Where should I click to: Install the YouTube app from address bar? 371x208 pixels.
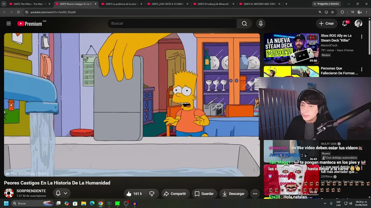pos(326,12)
